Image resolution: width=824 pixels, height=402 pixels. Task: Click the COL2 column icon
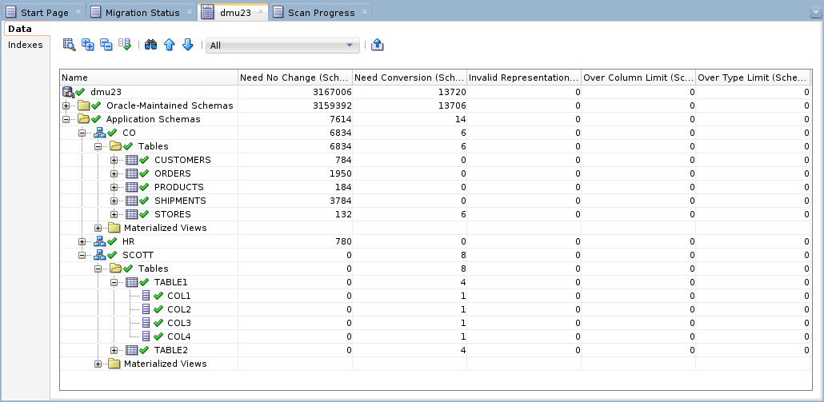point(146,309)
